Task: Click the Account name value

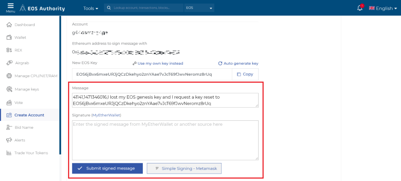Action: tap(90, 33)
